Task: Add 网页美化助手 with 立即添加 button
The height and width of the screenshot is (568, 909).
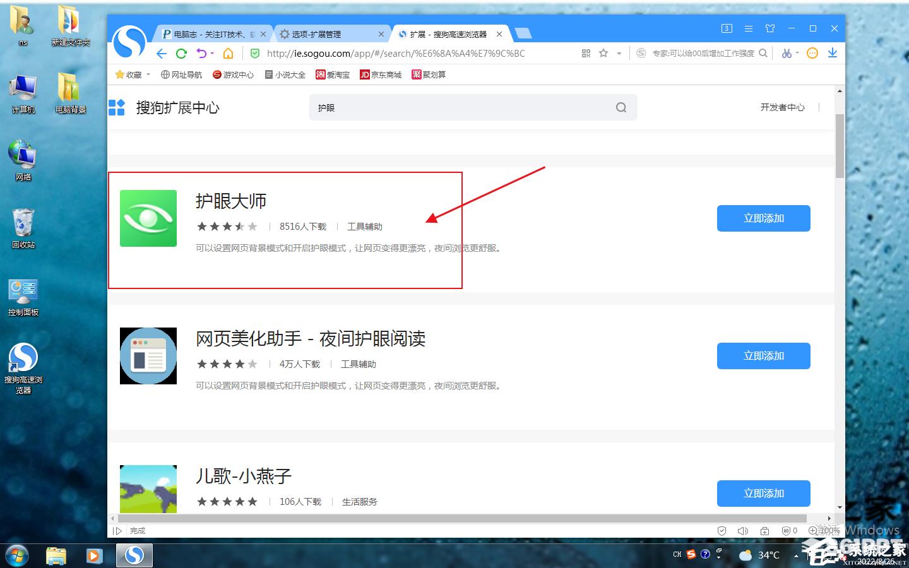Action: [764, 356]
